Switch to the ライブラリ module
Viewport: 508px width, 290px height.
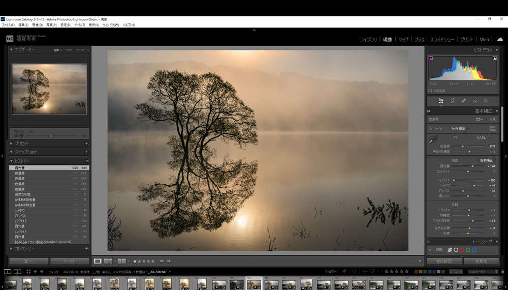[368, 39]
